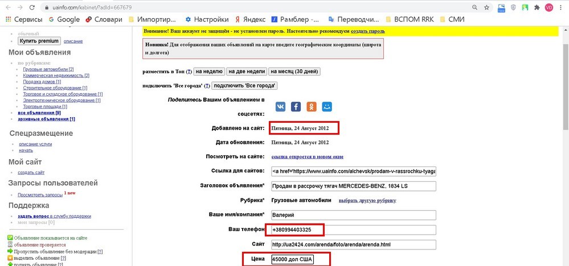Screen dimensions: 569x266
Task: Open the green picture extension icon
Action: (525, 7)
